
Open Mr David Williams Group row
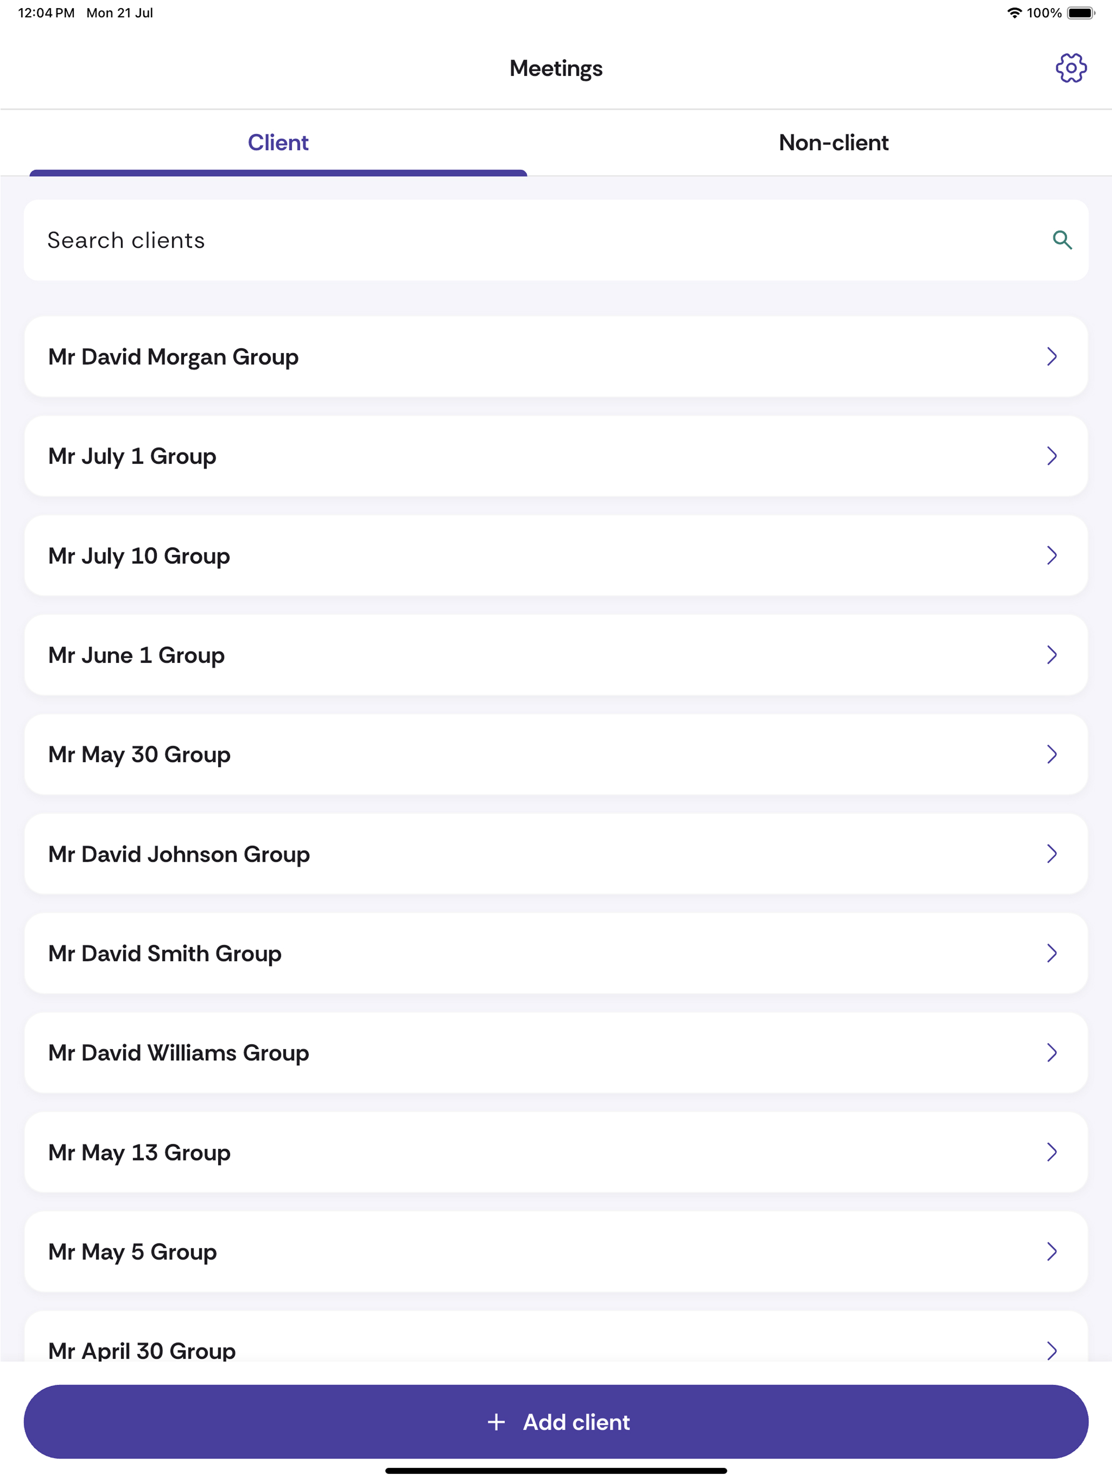pyautogui.click(x=555, y=1053)
